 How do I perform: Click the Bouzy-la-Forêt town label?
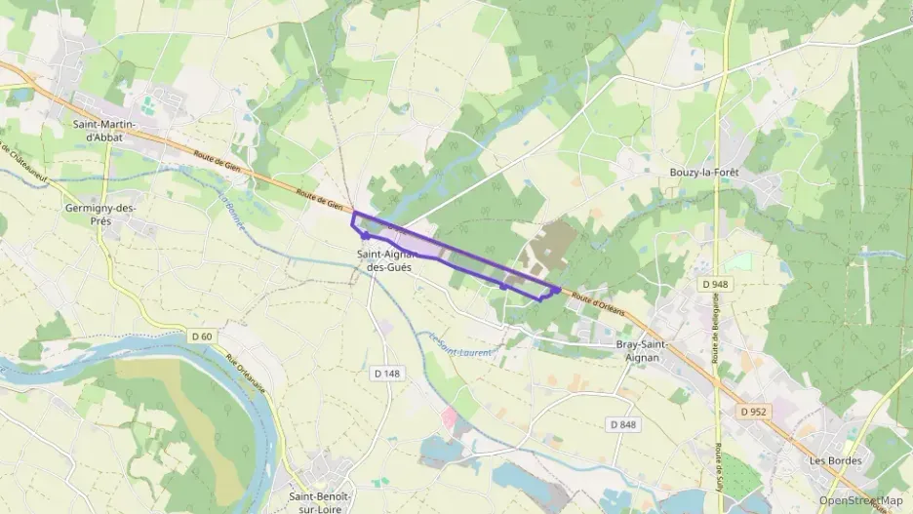point(704,173)
